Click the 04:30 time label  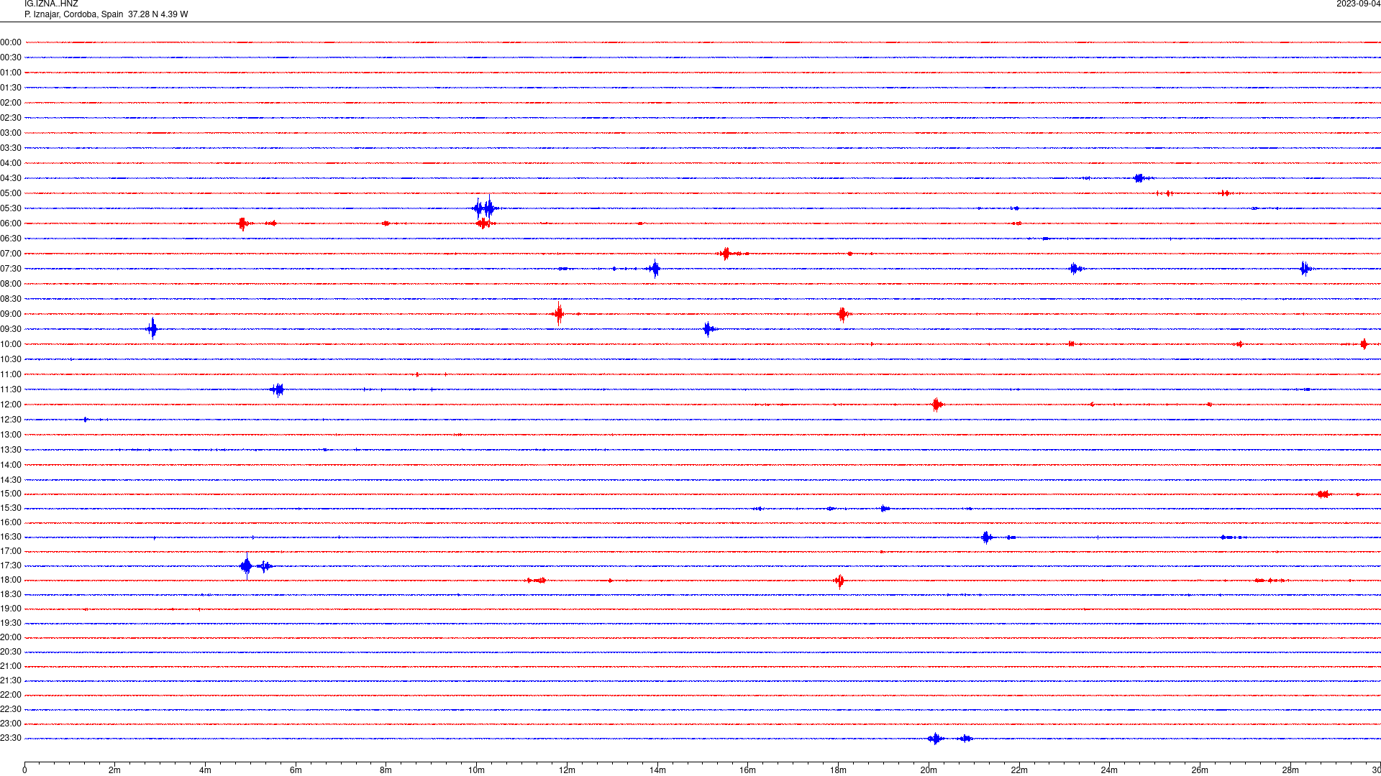[11, 178]
